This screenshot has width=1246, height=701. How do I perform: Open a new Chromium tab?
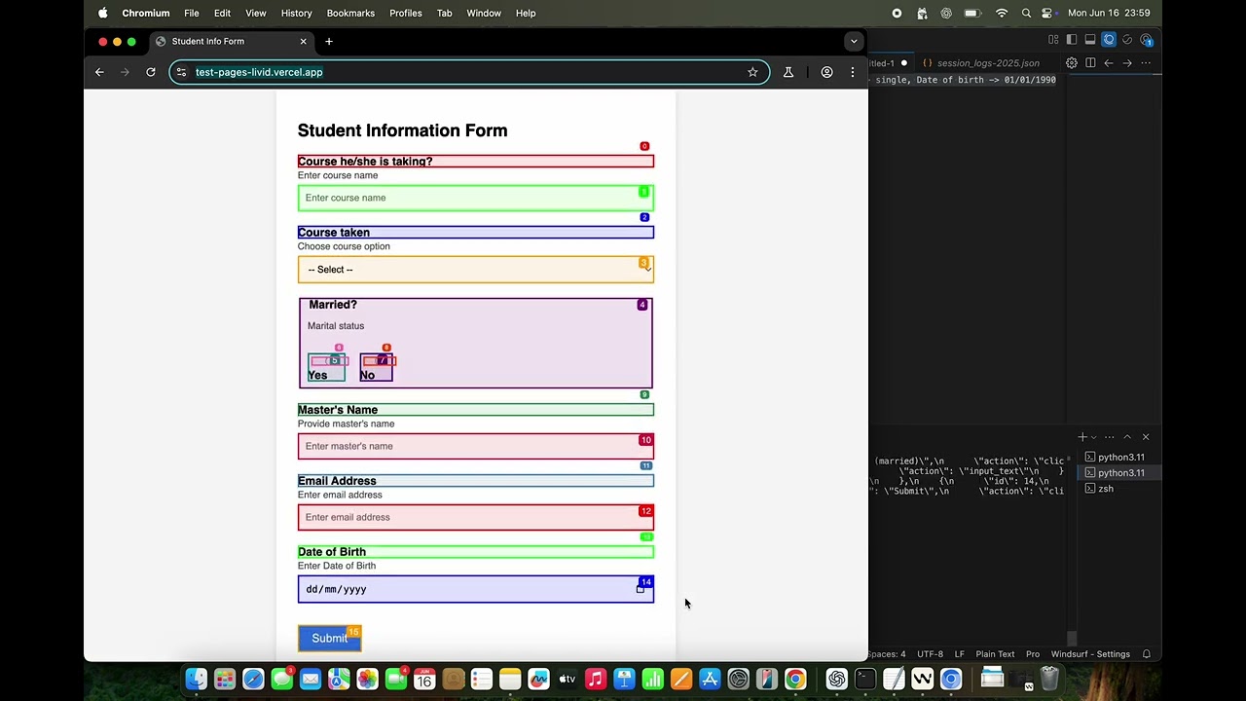point(329,41)
